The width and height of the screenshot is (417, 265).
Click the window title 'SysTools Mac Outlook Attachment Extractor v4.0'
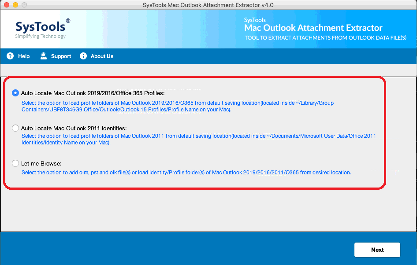(208, 5)
